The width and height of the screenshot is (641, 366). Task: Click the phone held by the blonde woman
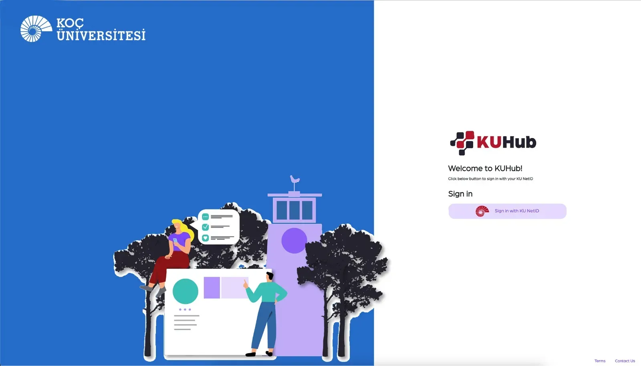pyautogui.click(x=175, y=241)
